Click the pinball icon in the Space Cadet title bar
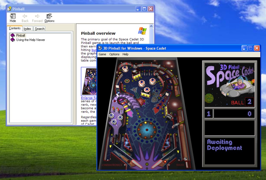The height and width of the screenshot is (180, 266). [x=99, y=48]
